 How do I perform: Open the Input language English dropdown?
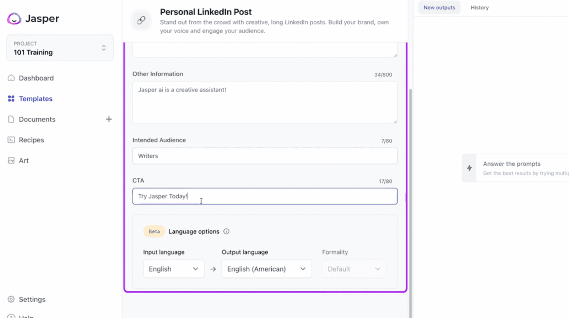pos(174,269)
